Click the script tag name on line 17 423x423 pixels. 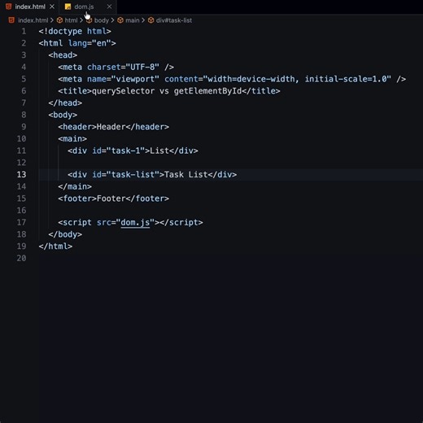(77, 222)
